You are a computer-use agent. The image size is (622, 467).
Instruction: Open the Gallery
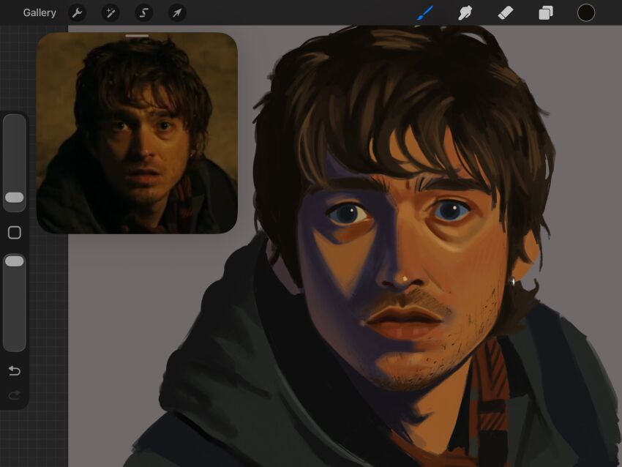coord(40,12)
